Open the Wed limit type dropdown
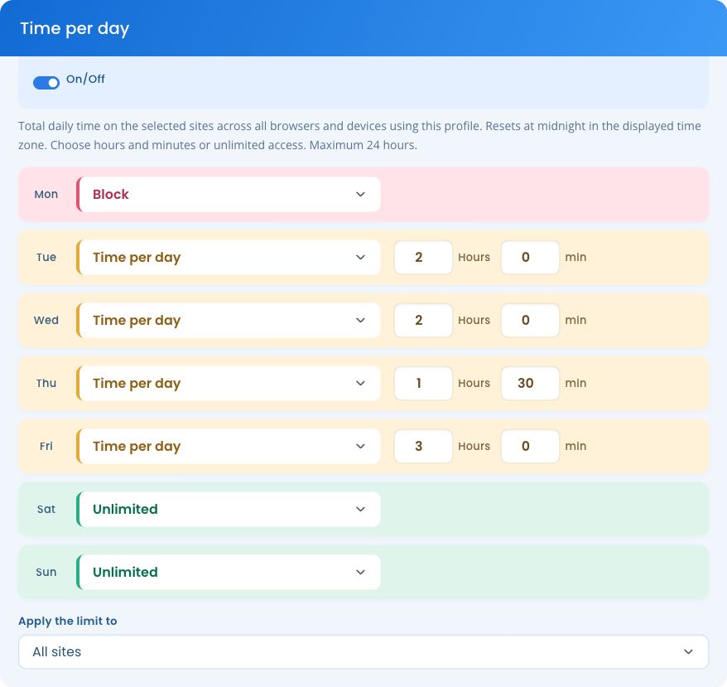727x687 pixels. [x=229, y=320]
